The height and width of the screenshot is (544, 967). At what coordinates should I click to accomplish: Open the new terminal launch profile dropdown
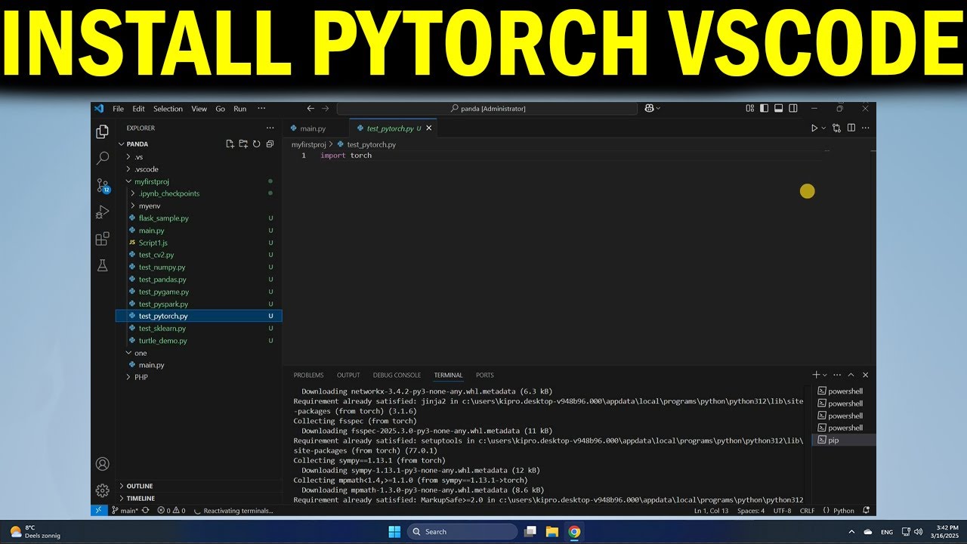[825, 375]
